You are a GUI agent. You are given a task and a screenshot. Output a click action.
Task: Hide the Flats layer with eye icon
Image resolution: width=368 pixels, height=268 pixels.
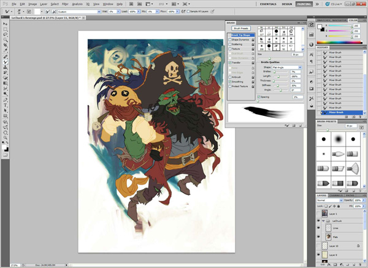point(318,237)
